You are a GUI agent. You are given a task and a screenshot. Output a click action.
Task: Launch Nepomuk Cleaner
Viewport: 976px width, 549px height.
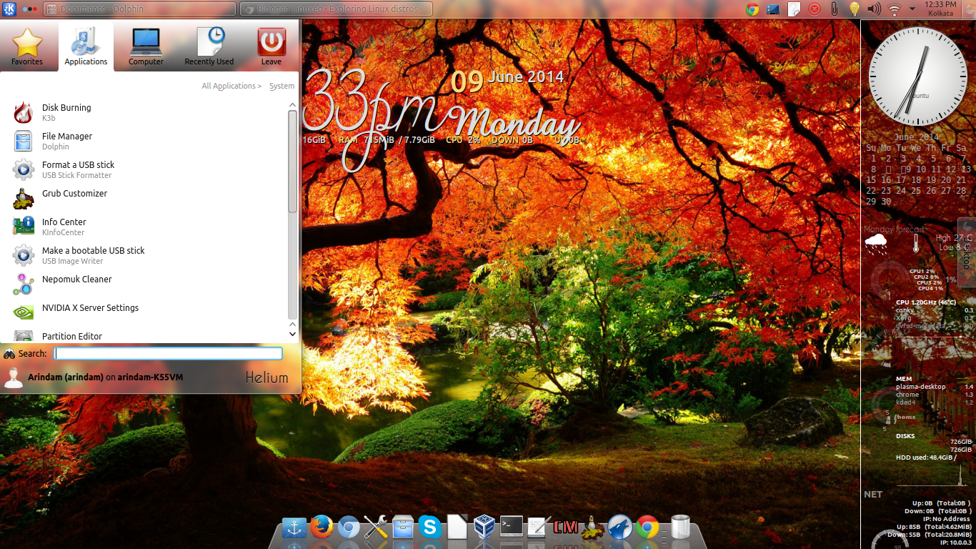click(149, 284)
